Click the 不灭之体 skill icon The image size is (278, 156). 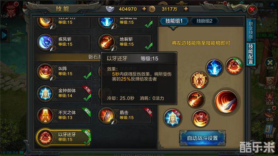click(x=46, y=115)
